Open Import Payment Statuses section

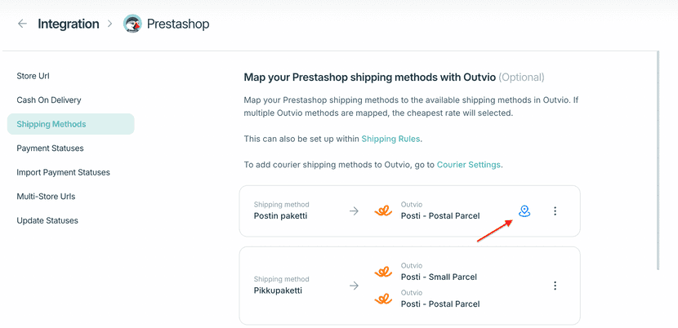[63, 172]
